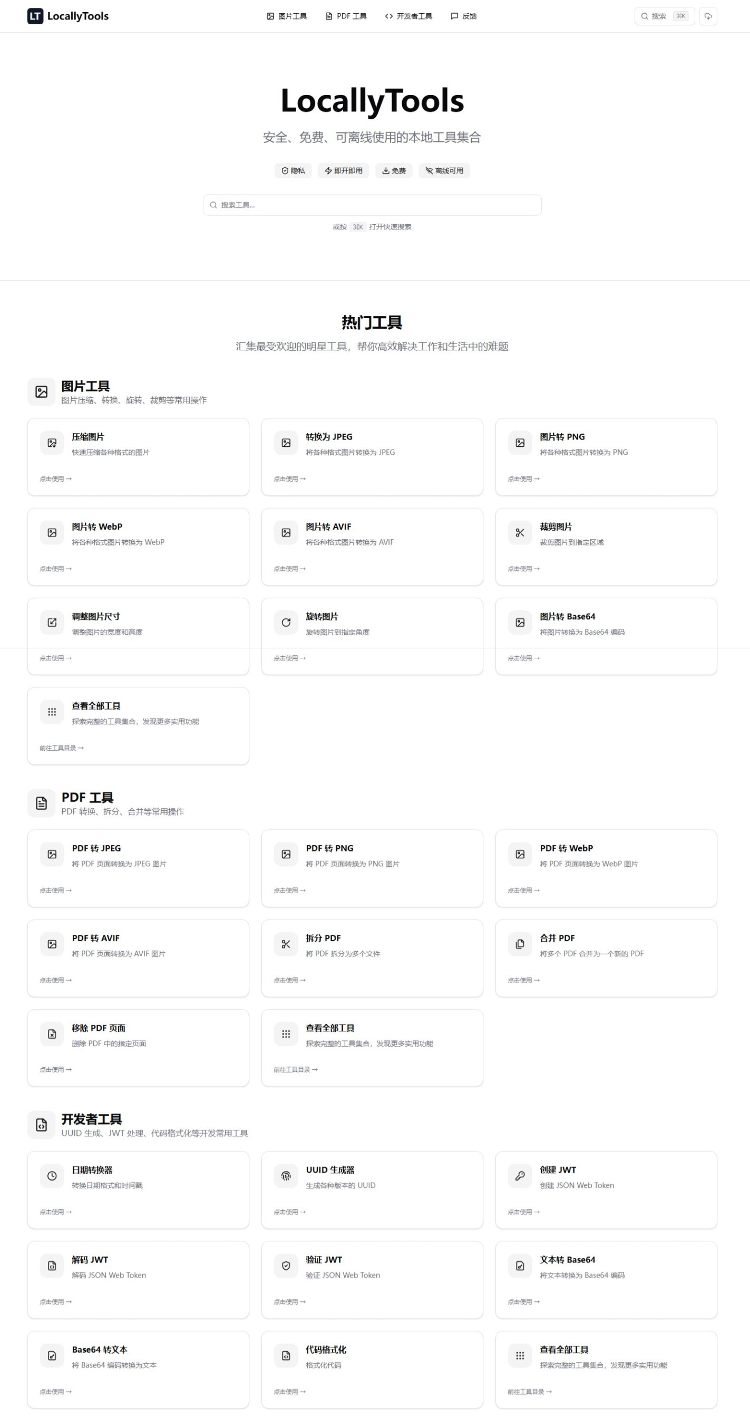
Task: Click the key icon on 创建 JWT card
Action: click(520, 1176)
